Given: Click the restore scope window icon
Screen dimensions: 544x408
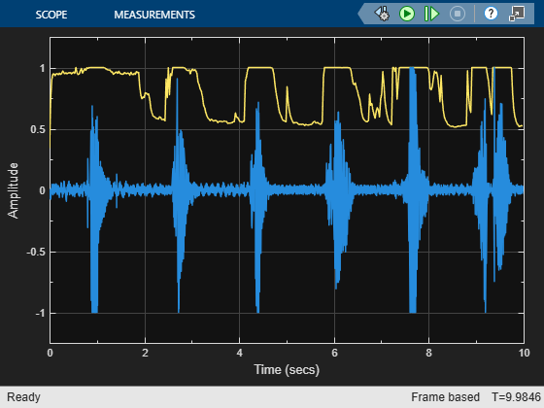Looking at the screenshot, I should (x=517, y=14).
